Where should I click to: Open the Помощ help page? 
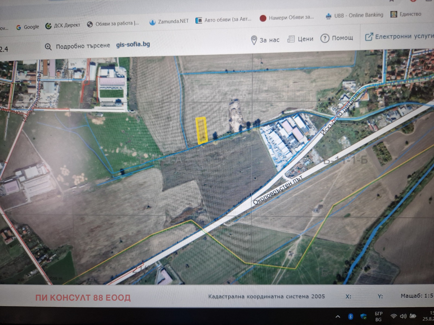pos(337,38)
